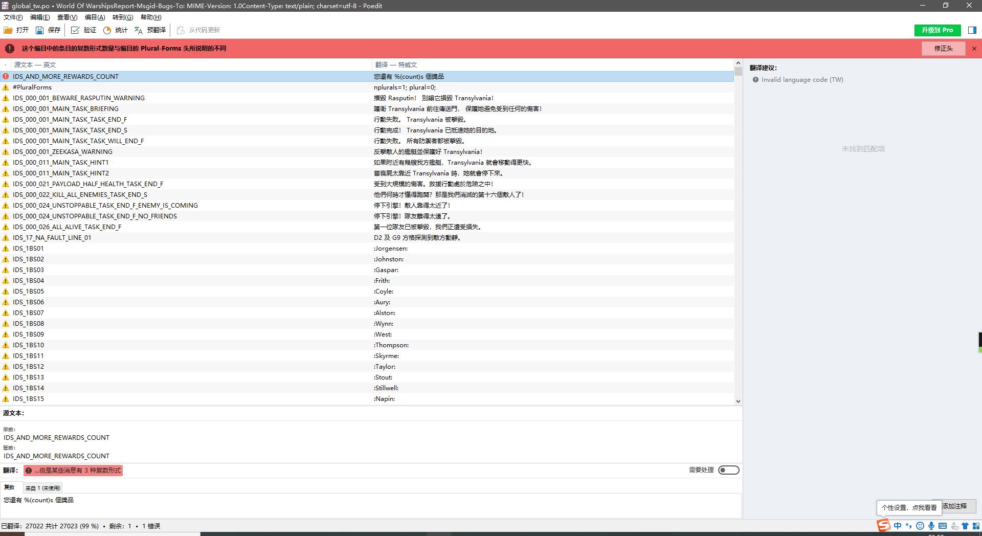Select the IDS_1BS10 row

click(x=367, y=345)
